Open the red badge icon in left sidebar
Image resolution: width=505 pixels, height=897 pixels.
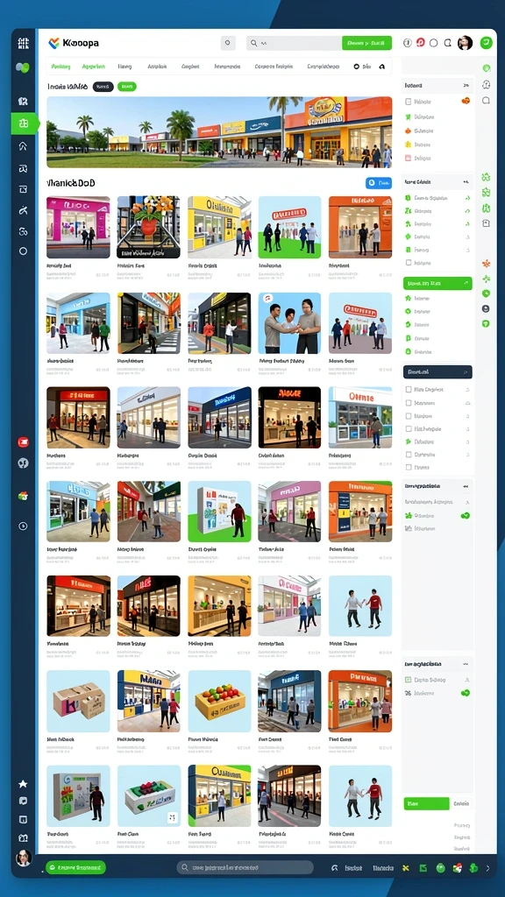pyautogui.click(x=23, y=442)
